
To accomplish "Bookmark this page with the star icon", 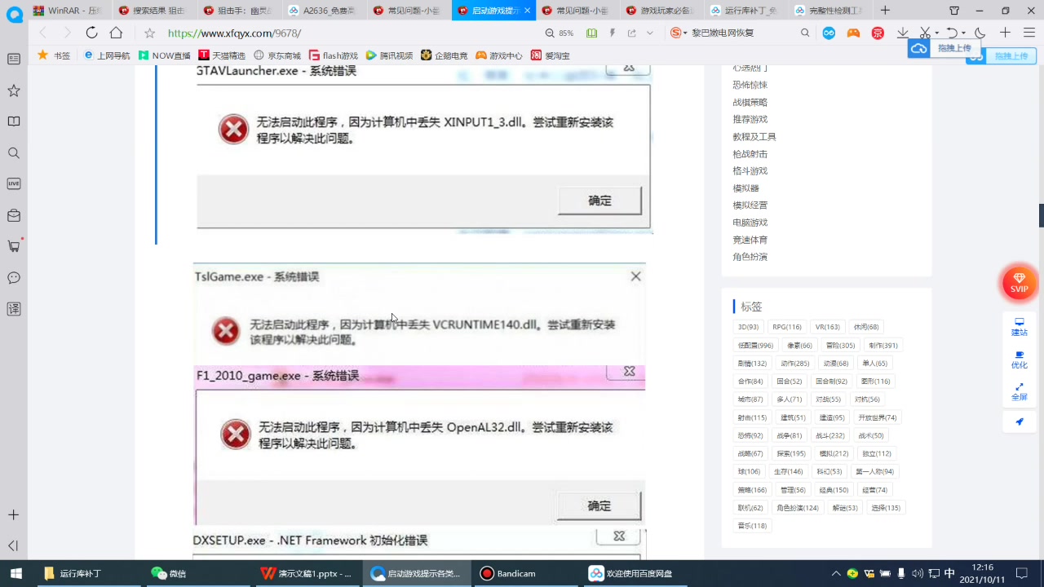I will click(x=149, y=33).
